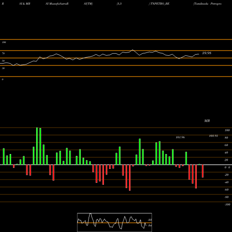
Task: Click the MR title above the histogram
Action: pos(207,121)
